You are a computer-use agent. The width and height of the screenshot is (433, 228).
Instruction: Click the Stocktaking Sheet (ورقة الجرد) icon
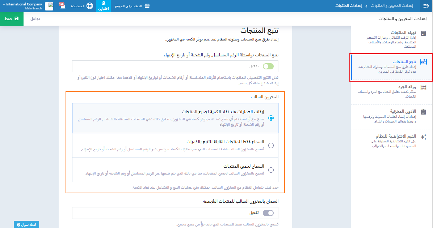tap(423, 87)
